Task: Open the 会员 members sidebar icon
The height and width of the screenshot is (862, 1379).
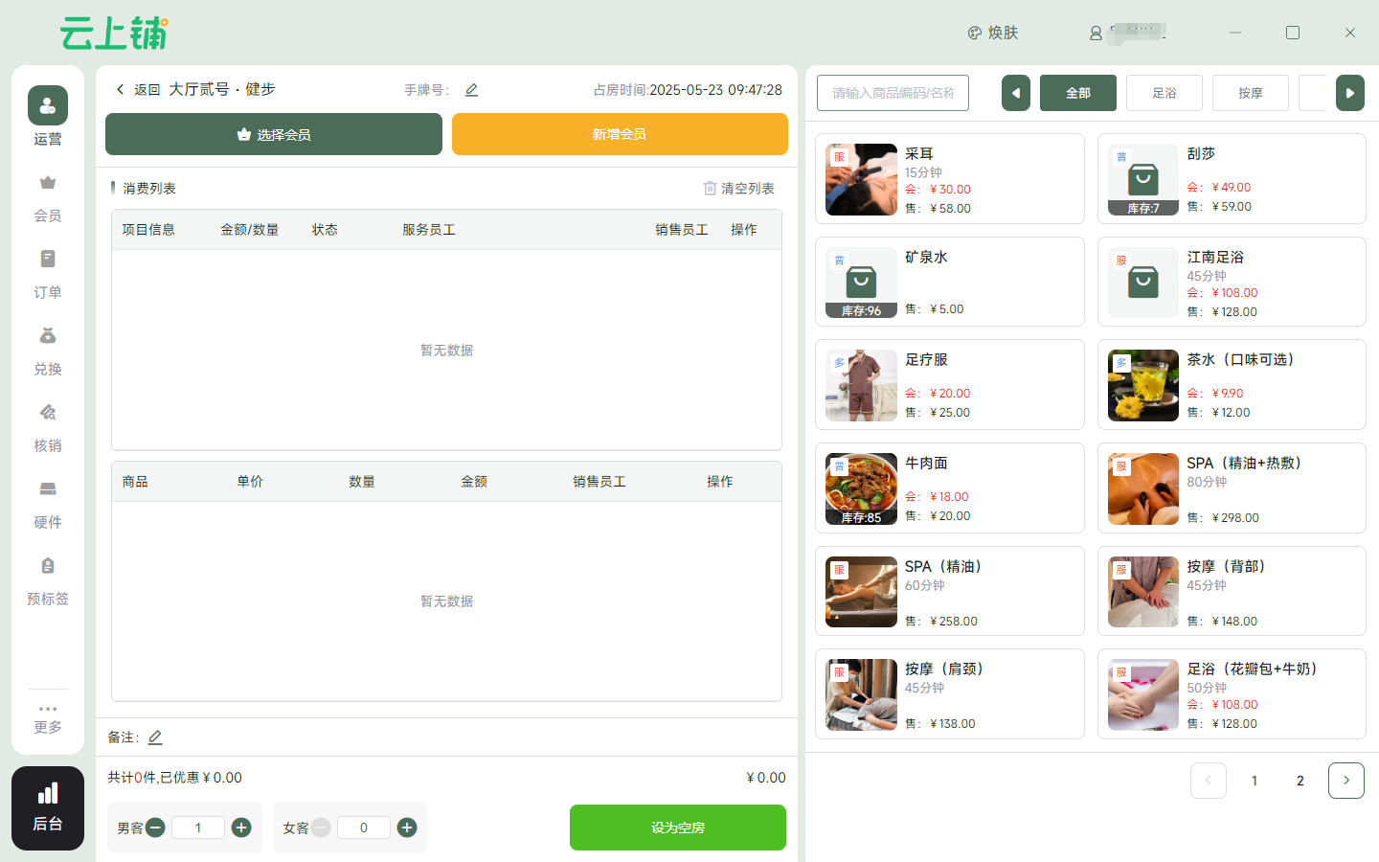Action: tap(48, 197)
